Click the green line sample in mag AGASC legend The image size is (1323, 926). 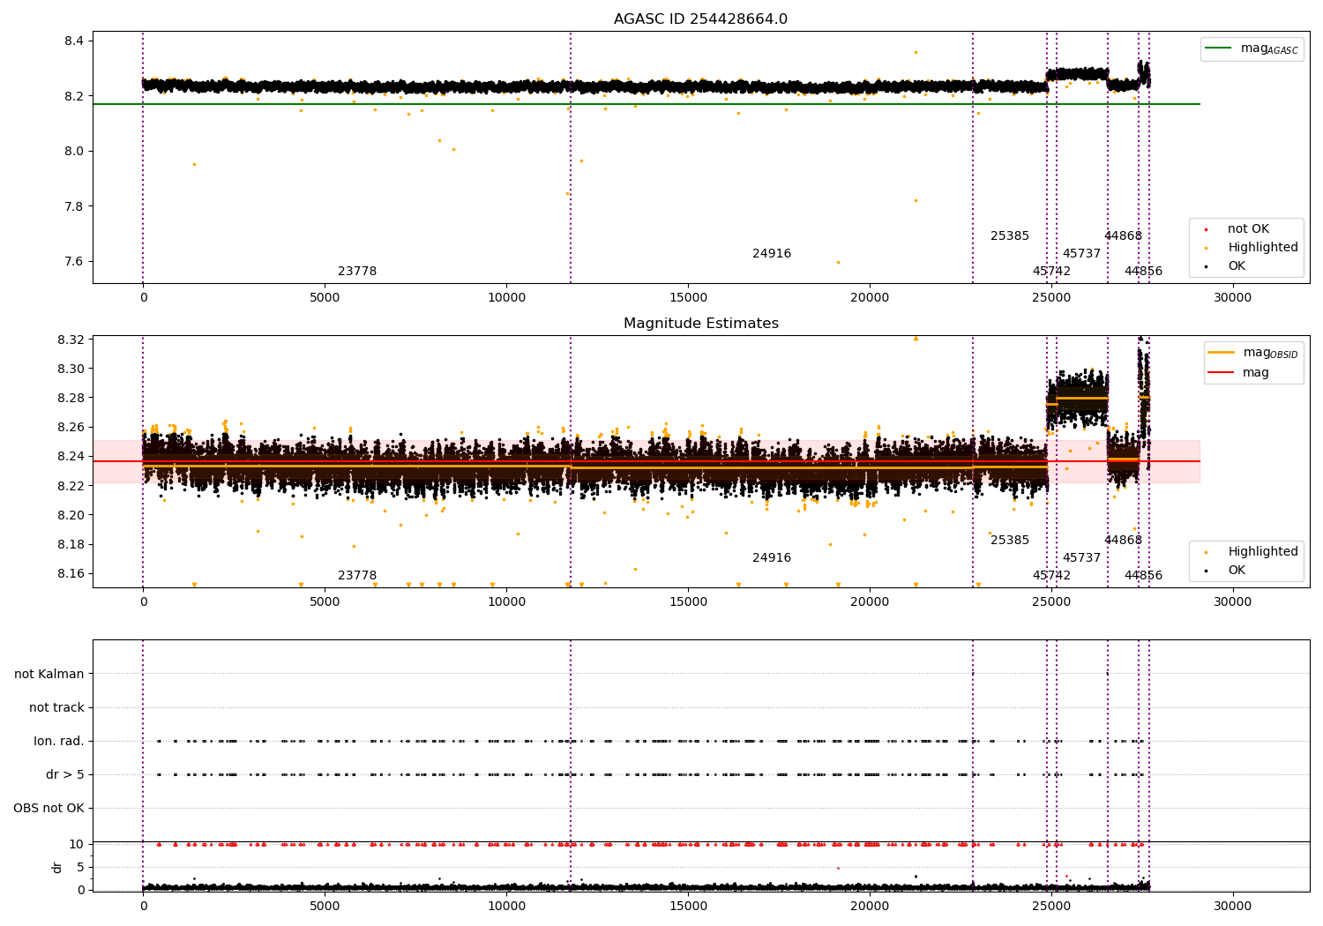click(1219, 49)
